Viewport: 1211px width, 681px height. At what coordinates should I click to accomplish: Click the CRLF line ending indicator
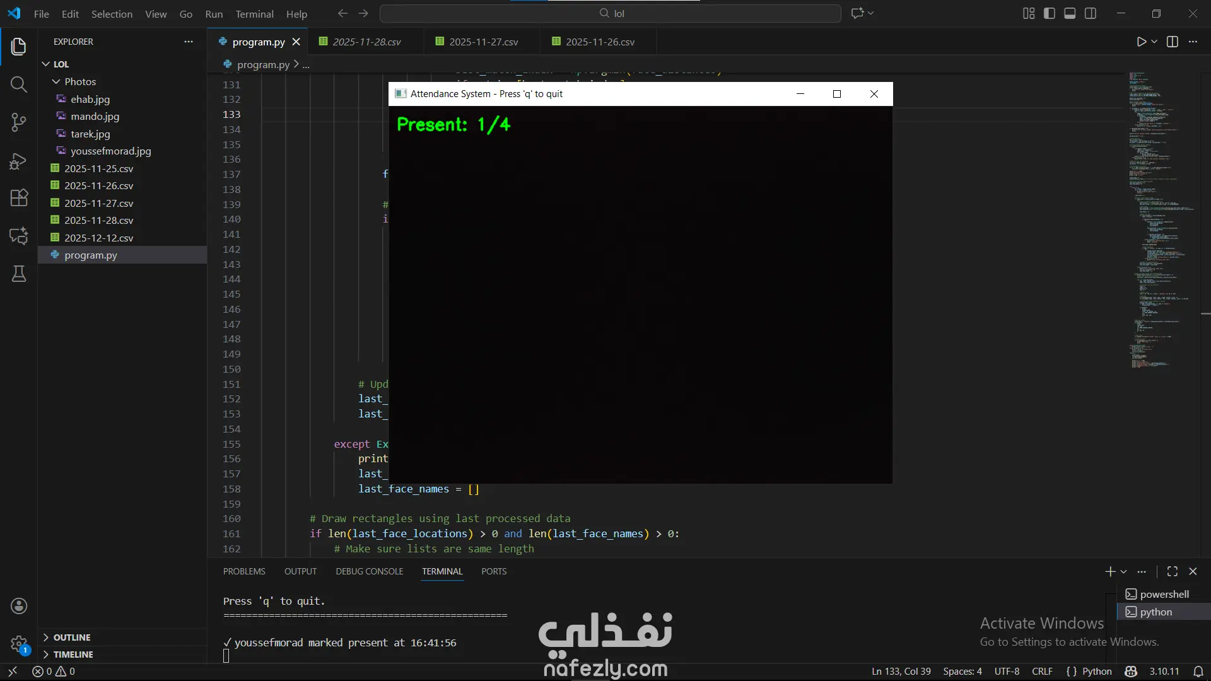[x=1042, y=672]
